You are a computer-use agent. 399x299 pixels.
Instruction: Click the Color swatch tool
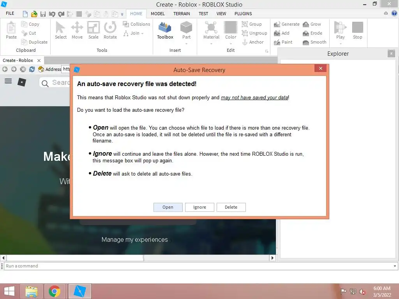pyautogui.click(x=231, y=30)
